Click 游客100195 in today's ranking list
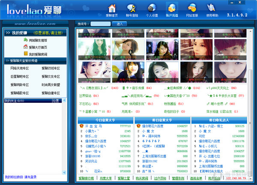The height and width of the screenshot is (185, 257). 93,156
